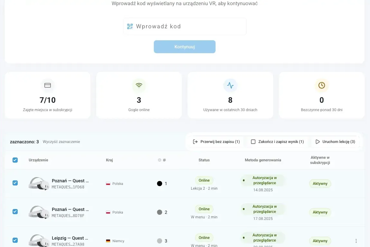Click the light gray color dot for device 3
The width and height of the screenshot is (370, 247).
pyautogui.click(x=160, y=241)
